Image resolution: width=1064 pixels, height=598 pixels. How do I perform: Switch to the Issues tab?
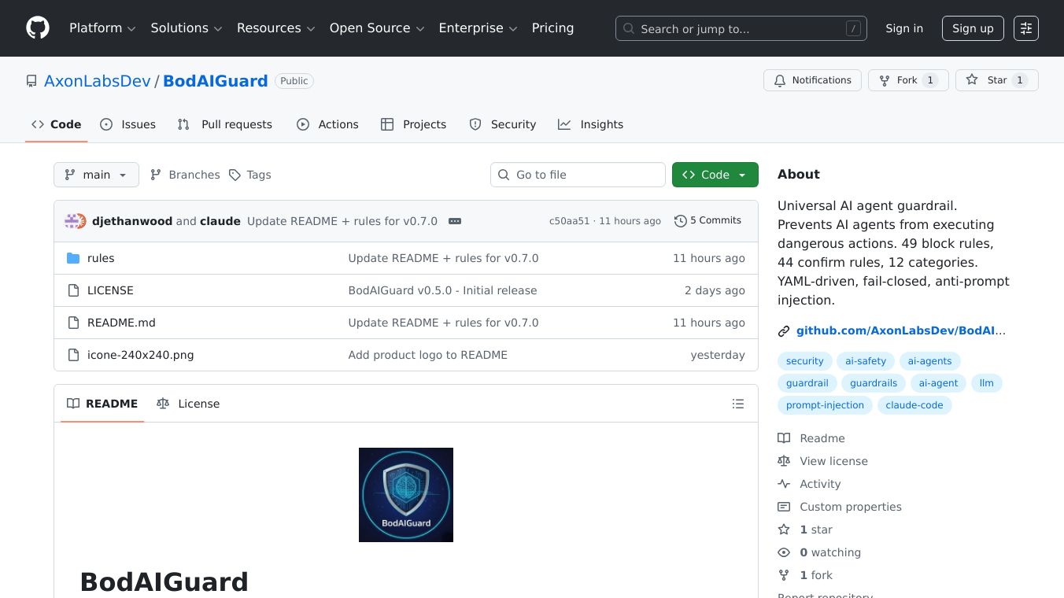[128, 124]
